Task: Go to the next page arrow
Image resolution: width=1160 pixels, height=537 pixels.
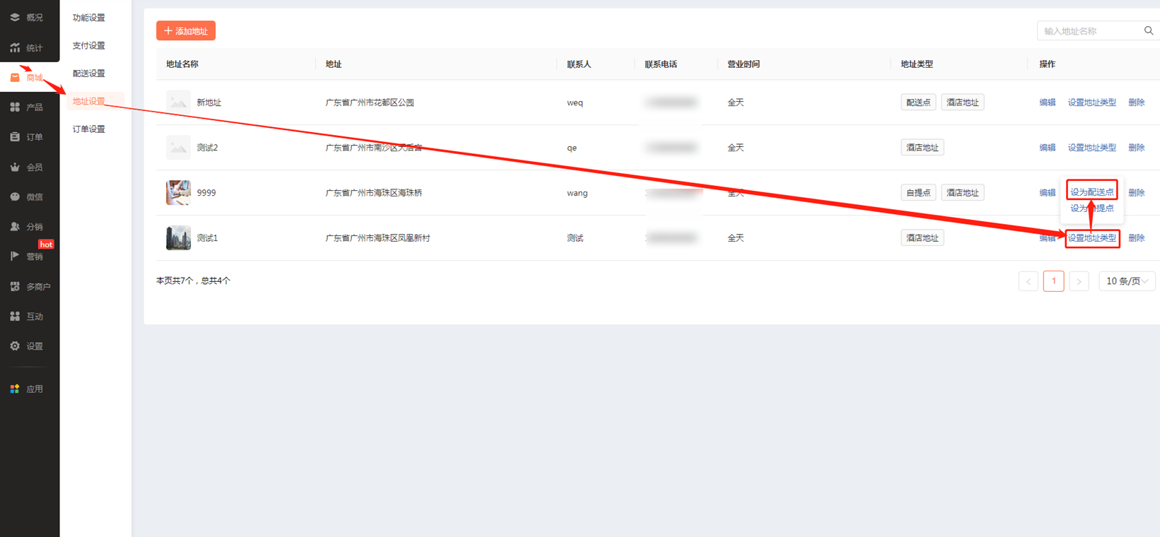Action: (x=1079, y=281)
